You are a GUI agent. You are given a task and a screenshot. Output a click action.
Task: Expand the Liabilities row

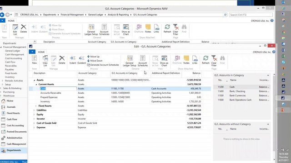coord(34,110)
